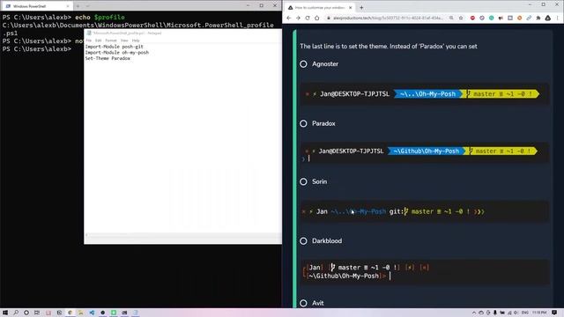Click the Darkblood theme preview image
The width and height of the screenshot is (564, 317).
pyautogui.click(x=425, y=272)
